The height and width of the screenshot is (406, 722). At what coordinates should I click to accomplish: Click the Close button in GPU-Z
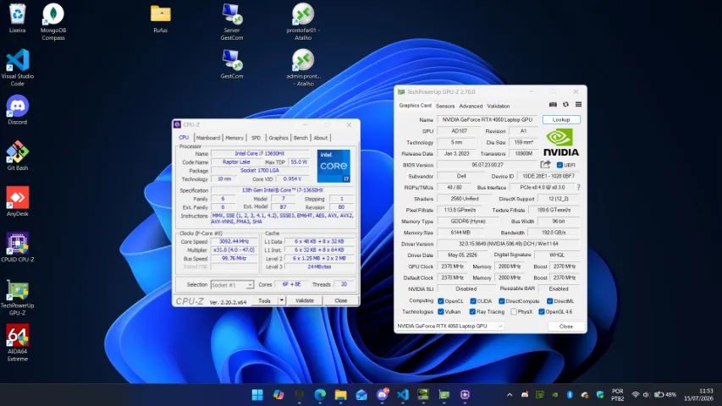point(566,326)
